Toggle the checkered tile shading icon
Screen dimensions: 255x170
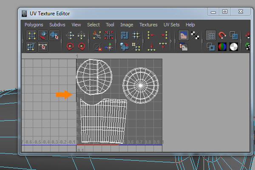click(195, 36)
